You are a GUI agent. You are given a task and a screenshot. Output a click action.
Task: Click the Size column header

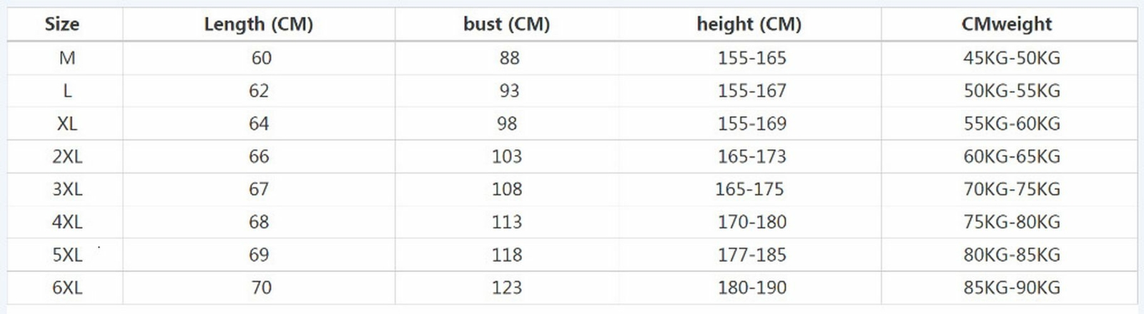click(x=62, y=24)
